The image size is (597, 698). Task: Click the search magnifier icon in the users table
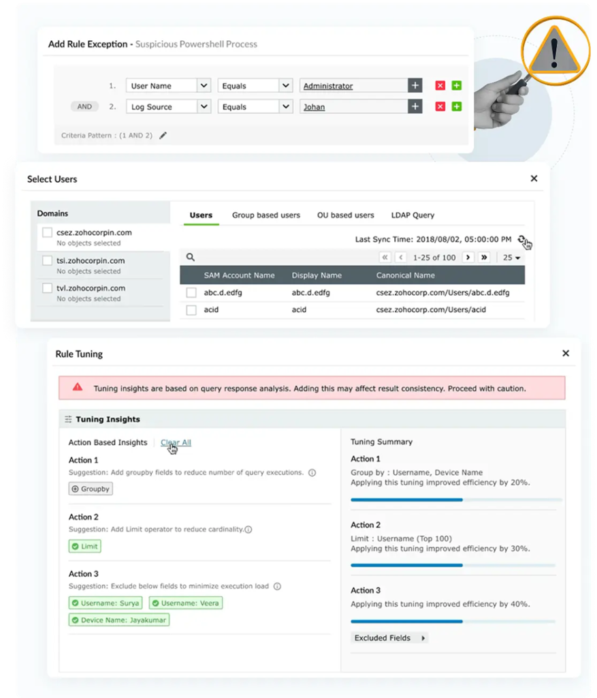[x=191, y=257]
